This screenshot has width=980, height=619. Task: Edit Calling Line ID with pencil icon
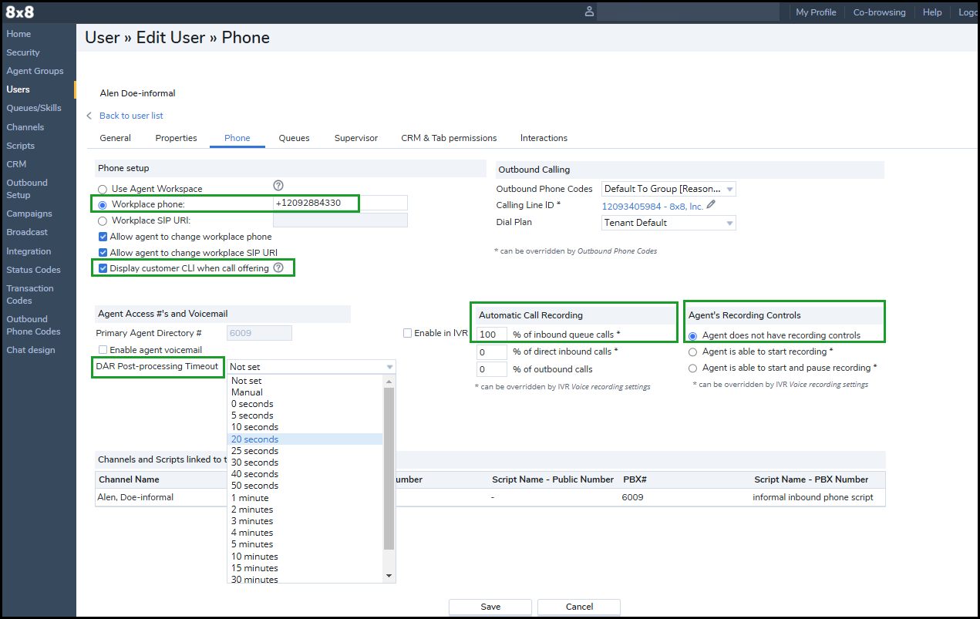click(711, 204)
